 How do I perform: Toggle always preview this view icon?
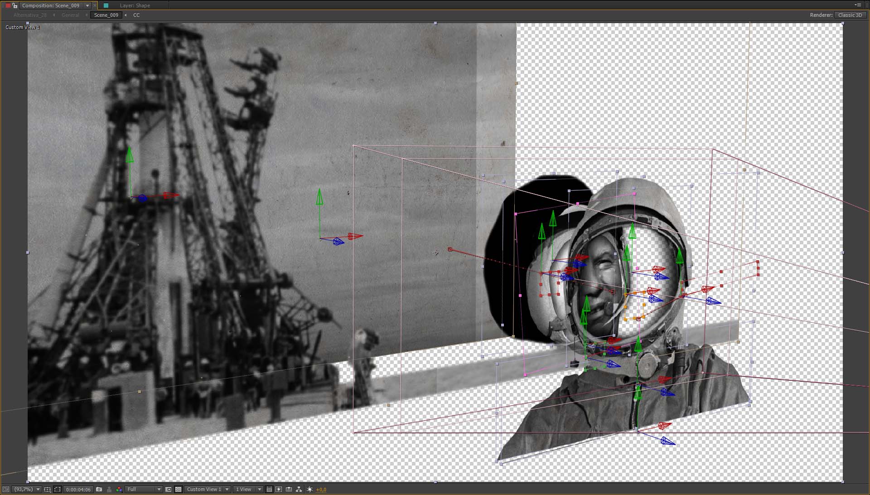point(6,489)
